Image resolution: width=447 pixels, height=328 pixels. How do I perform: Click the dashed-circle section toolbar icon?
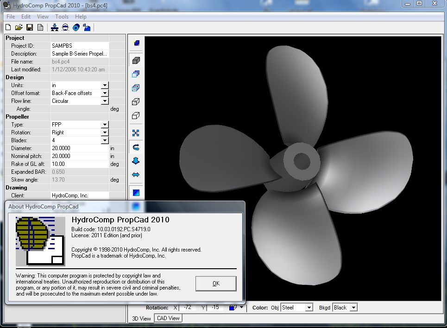coord(65,27)
